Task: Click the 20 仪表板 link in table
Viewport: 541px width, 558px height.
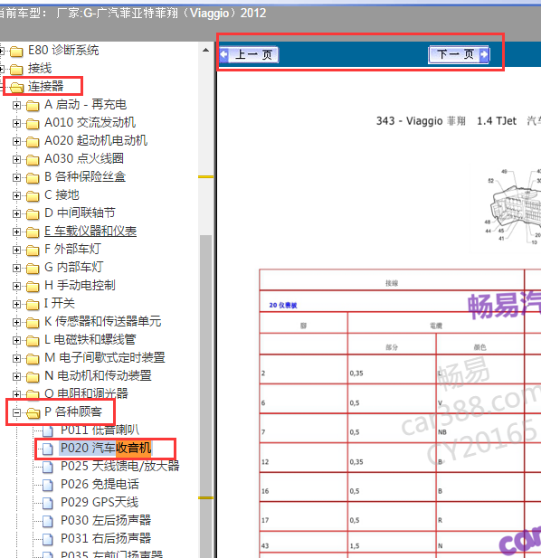Action: [283, 306]
